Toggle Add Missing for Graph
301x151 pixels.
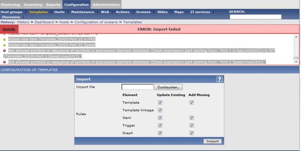192,133
